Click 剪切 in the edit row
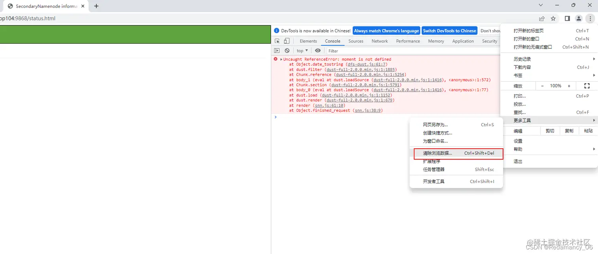This screenshot has height=254, width=598. [550, 131]
